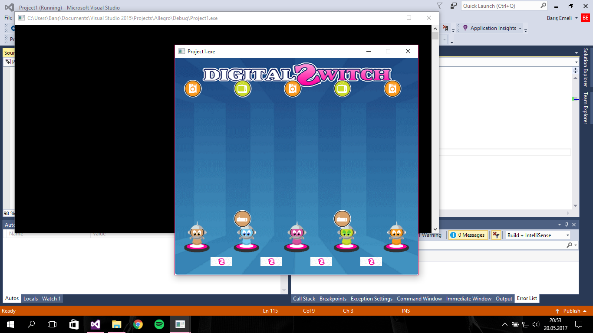593x333 pixels.
Task: Click the notifications flag icon in title bar
Action: pos(440,6)
